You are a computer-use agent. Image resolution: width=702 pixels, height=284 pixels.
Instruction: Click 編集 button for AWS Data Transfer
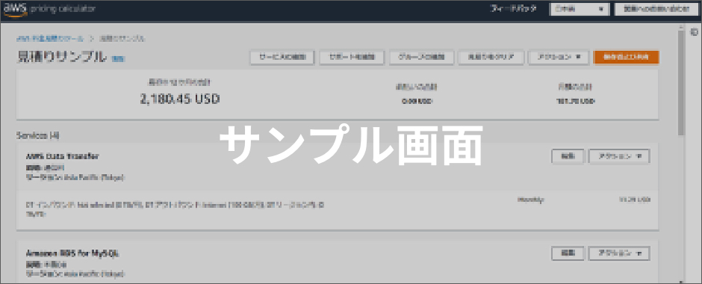(568, 156)
